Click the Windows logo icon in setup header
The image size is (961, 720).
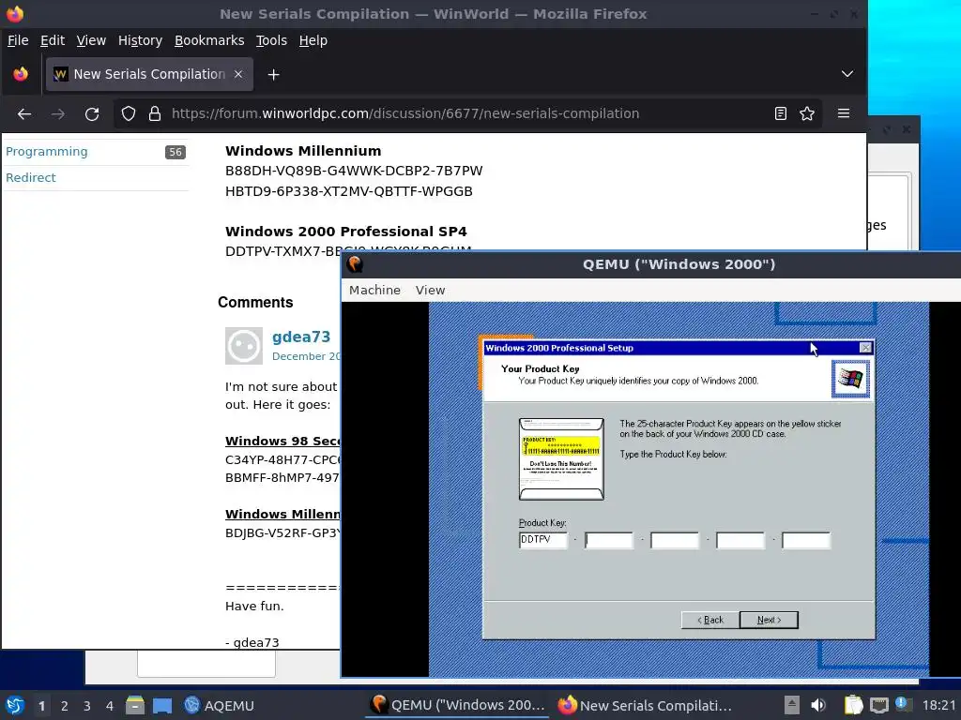(850, 379)
